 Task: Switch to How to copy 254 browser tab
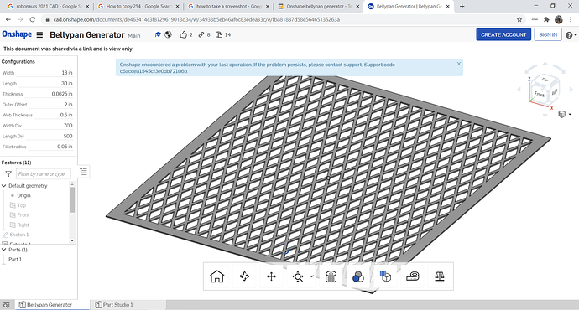(x=138, y=6)
